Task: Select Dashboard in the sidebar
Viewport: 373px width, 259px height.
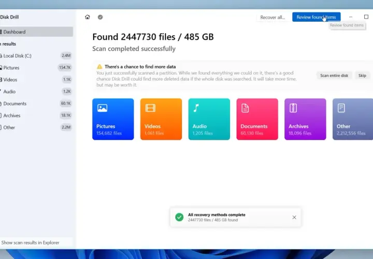Action: 36,32
